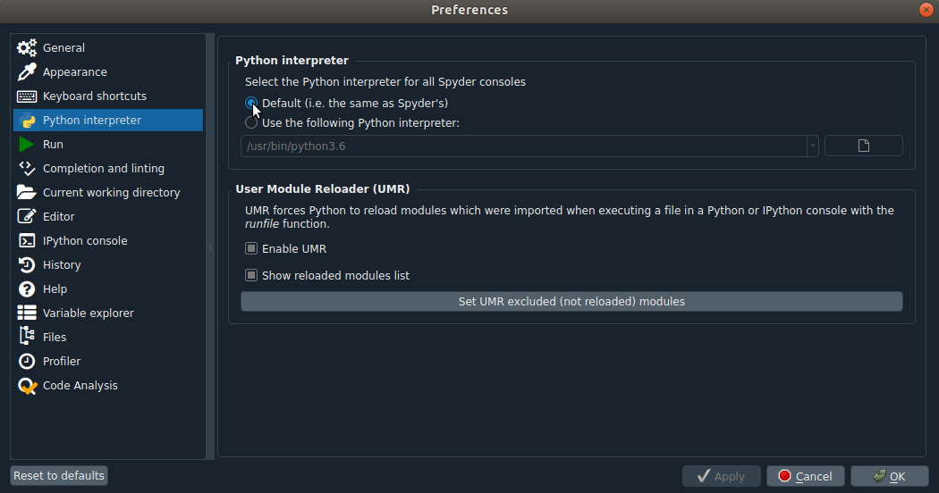The image size is (939, 493).
Task: Open the Appearance preferences section
Action: click(x=108, y=71)
